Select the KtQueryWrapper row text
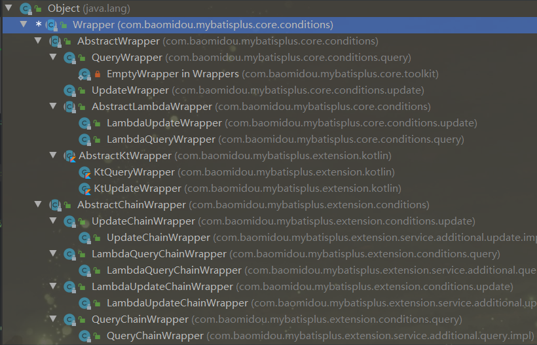The width and height of the screenshot is (537, 345). [x=244, y=172]
